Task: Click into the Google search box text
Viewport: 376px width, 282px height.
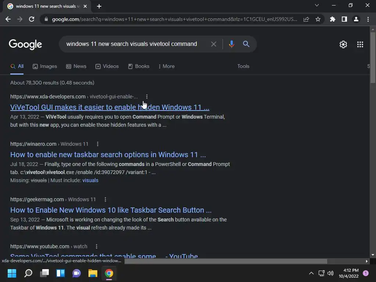Action: tap(132, 44)
